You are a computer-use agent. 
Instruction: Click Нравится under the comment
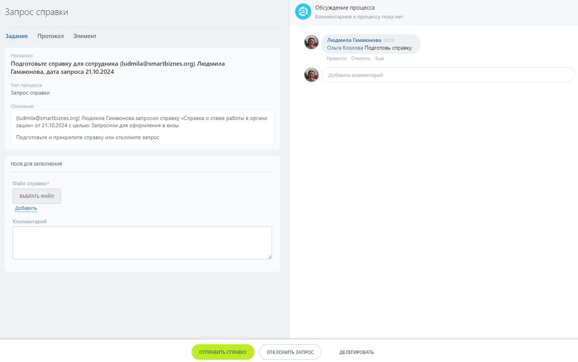(x=336, y=58)
